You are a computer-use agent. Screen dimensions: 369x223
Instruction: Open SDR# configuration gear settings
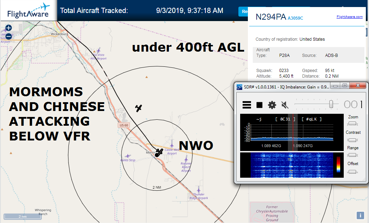click(x=272, y=105)
